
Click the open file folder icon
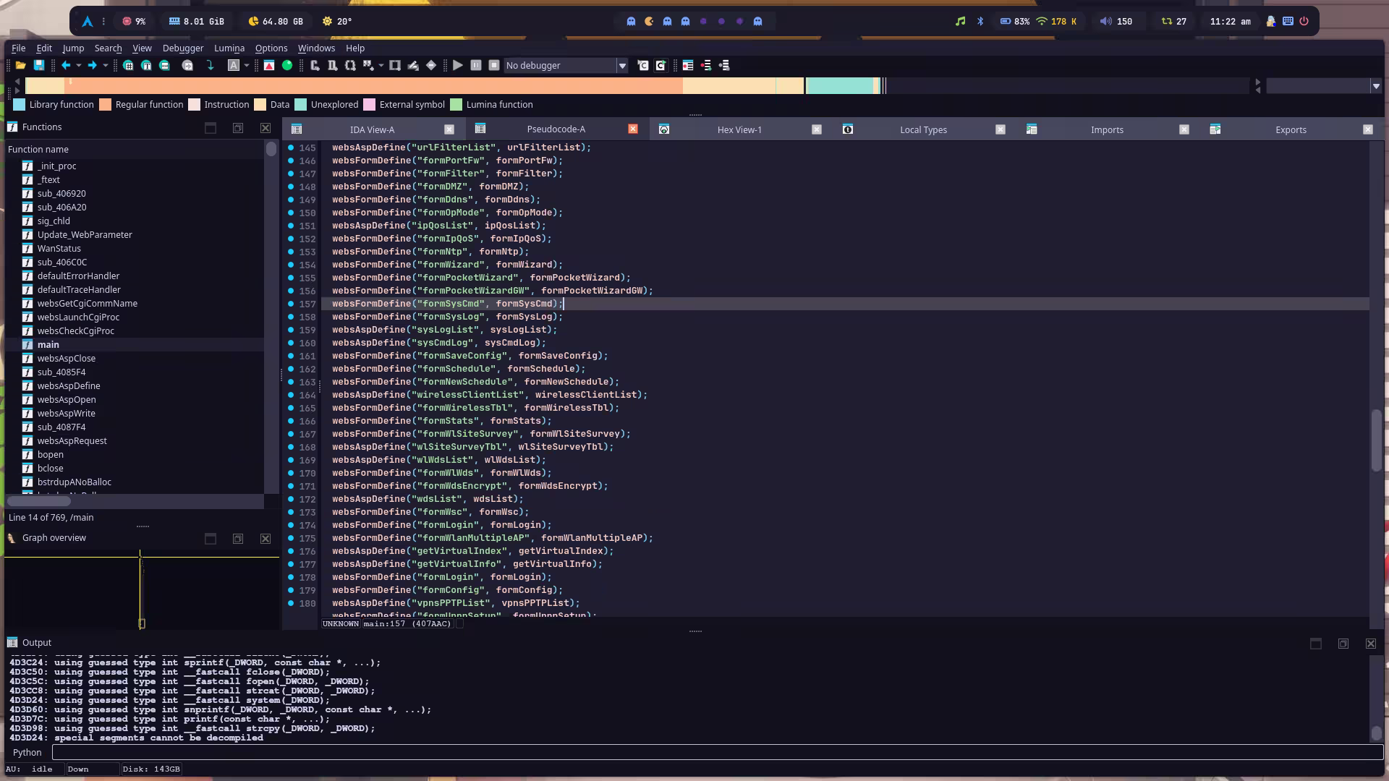point(20,66)
